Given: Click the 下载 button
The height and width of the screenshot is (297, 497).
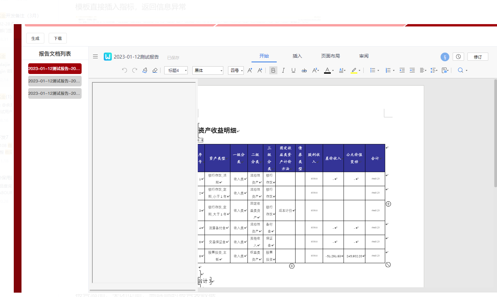Looking at the screenshot, I should pos(58,38).
